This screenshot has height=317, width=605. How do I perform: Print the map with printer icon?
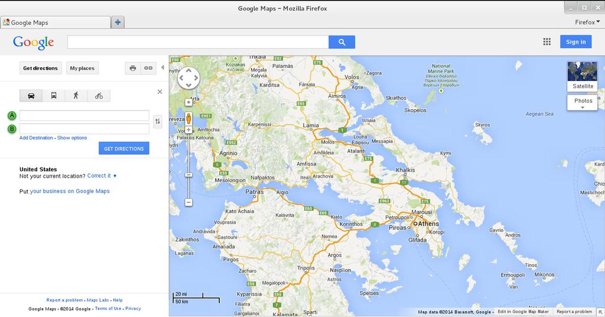coord(133,68)
